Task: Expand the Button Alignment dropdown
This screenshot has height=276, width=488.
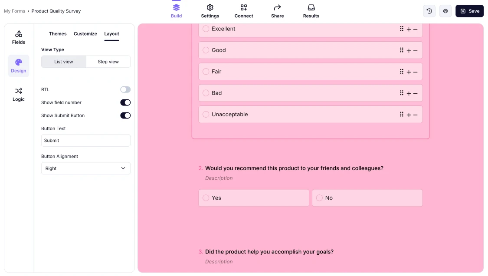Action: (86, 168)
